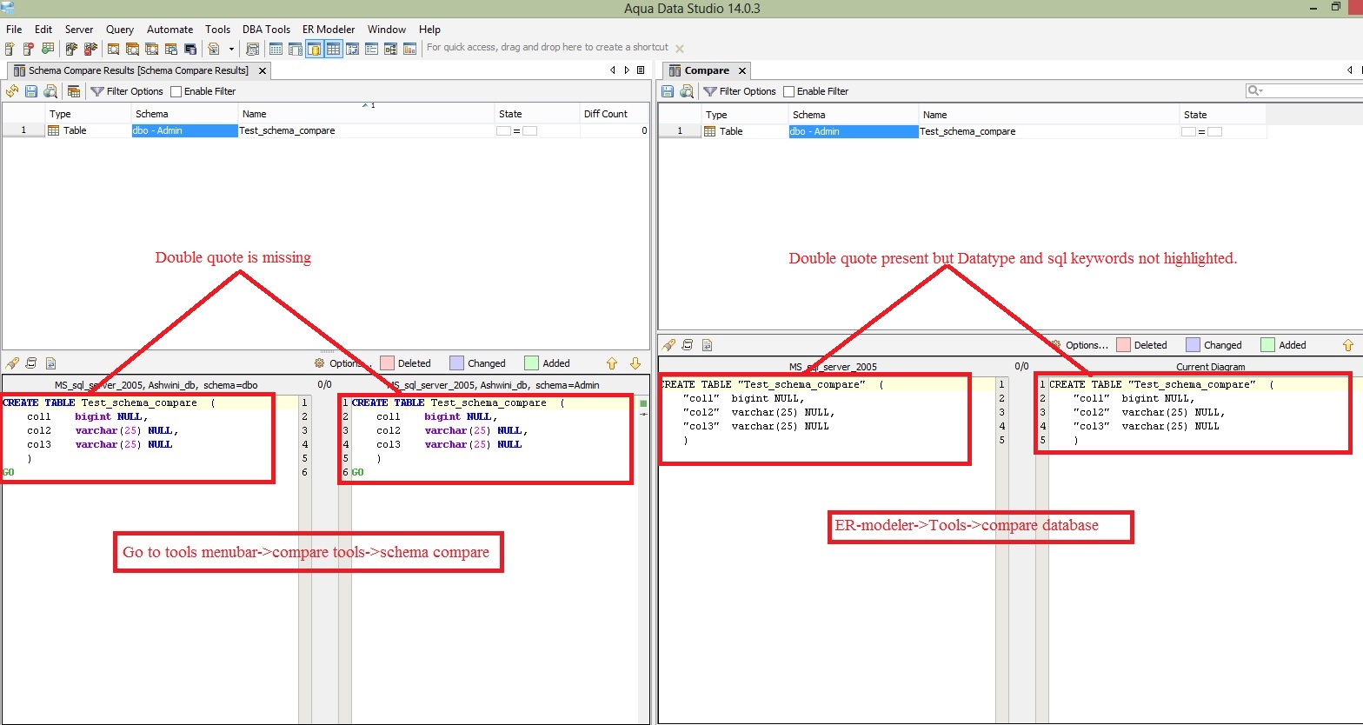
Task: Open diff Options in left panel
Action: tap(342, 363)
